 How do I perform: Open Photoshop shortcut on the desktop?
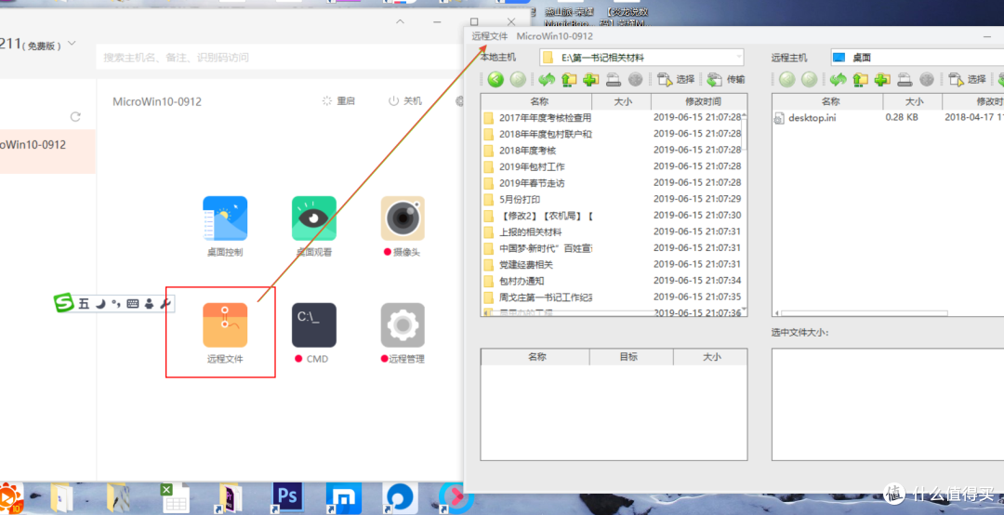pos(287,497)
